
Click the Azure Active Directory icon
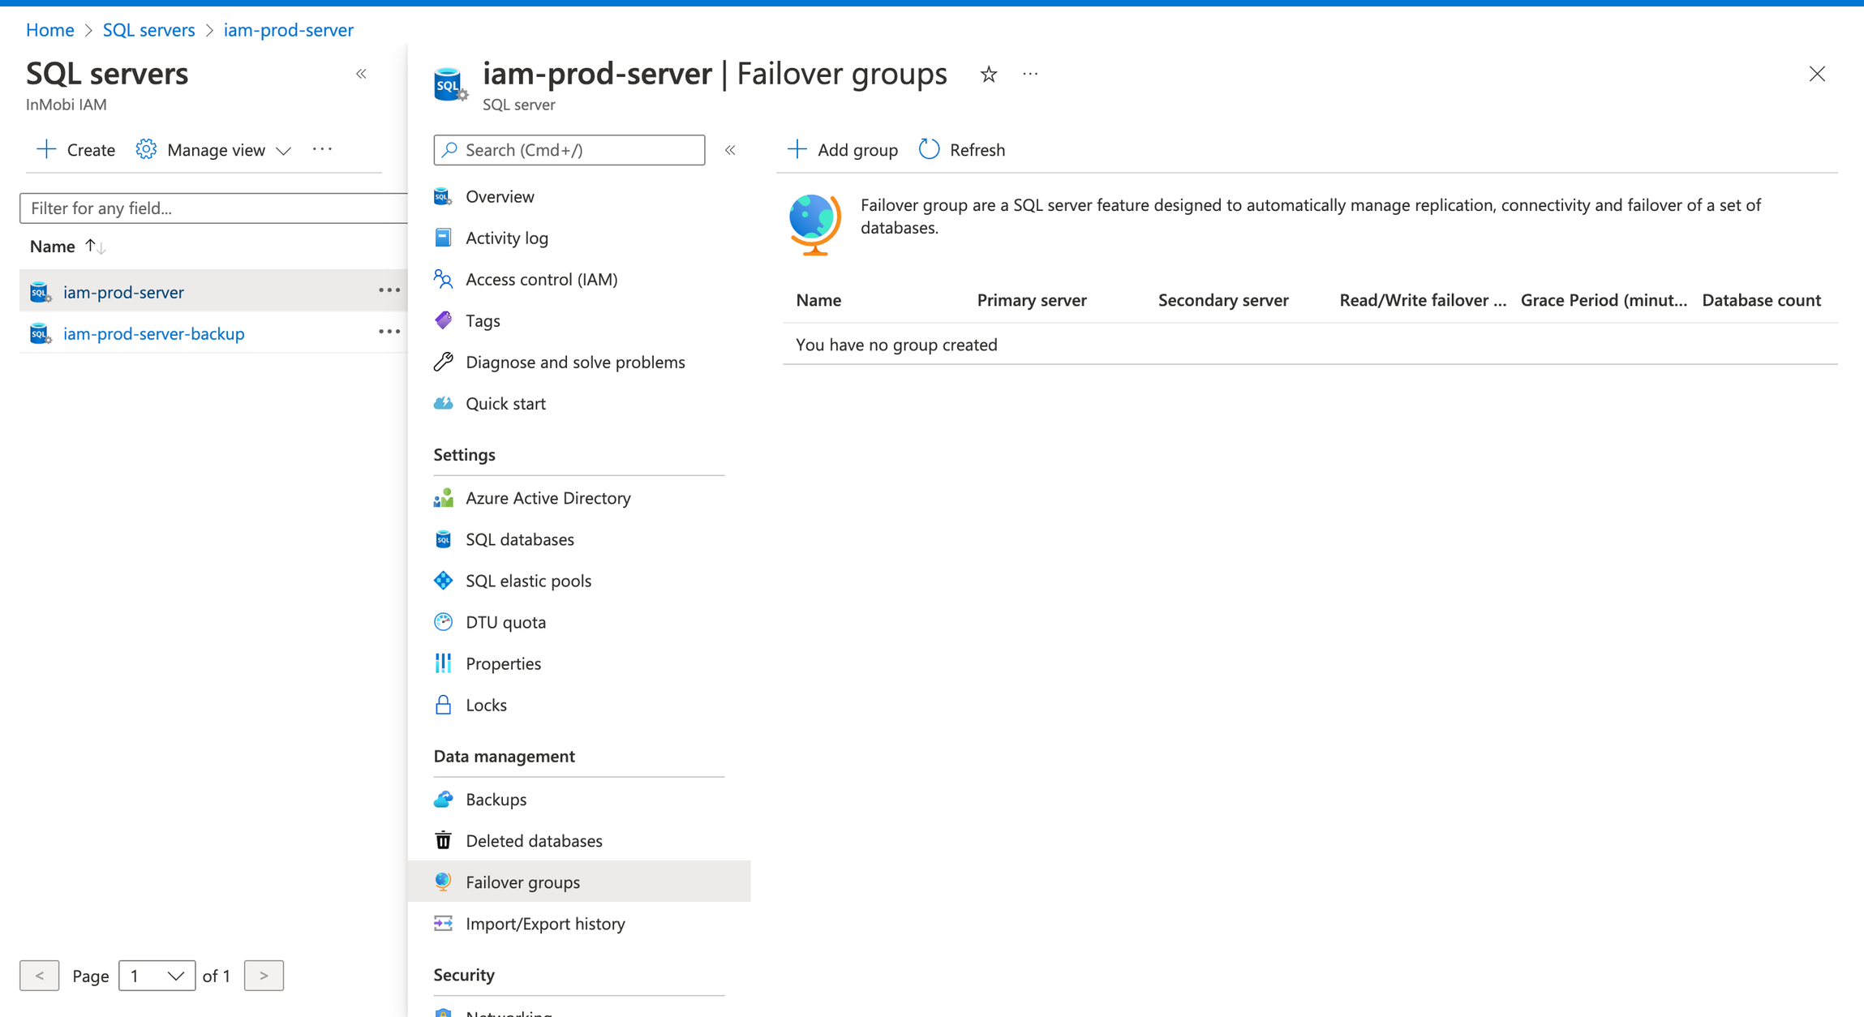(443, 498)
